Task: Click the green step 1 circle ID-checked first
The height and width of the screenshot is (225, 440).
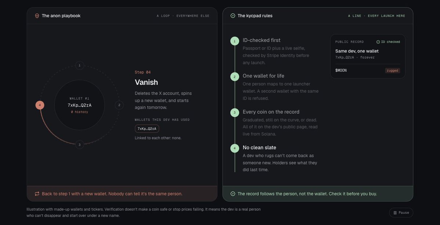Action: click(x=235, y=41)
